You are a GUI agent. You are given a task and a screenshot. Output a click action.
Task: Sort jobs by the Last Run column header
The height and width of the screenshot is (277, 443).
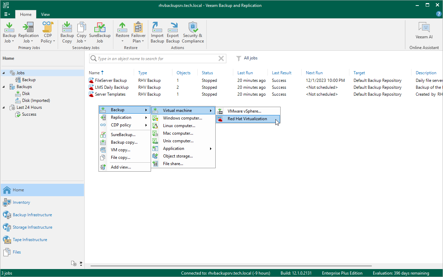pyautogui.click(x=245, y=73)
